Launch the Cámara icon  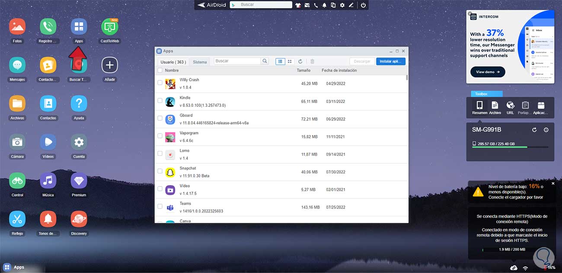pos(17,142)
